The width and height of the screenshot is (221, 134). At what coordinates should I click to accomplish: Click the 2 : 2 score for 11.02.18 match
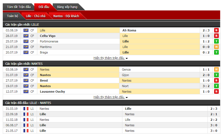pos(214,120)
